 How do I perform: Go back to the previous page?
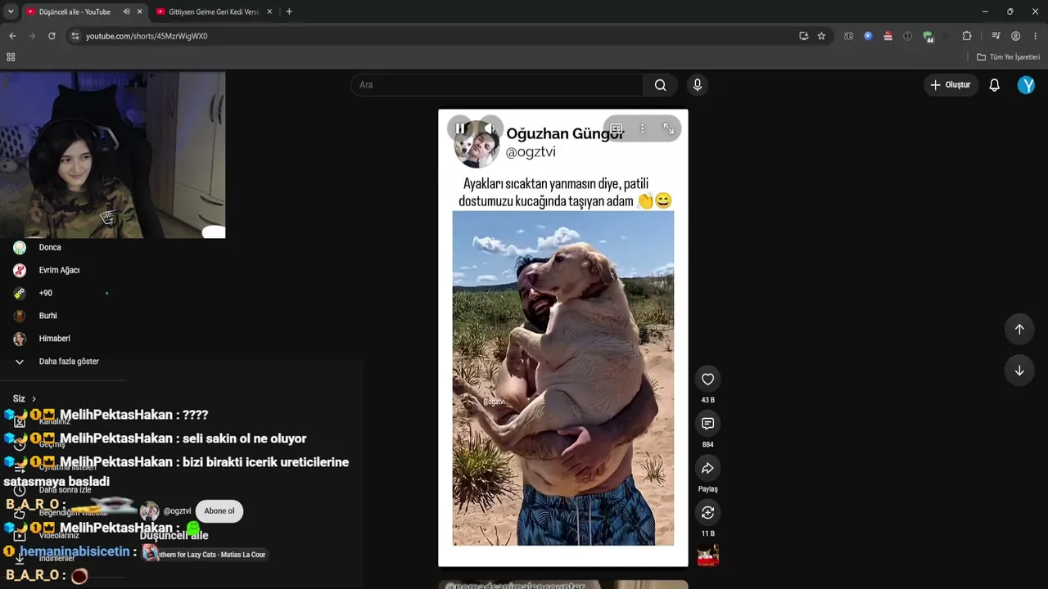click(x=12, y=36)
